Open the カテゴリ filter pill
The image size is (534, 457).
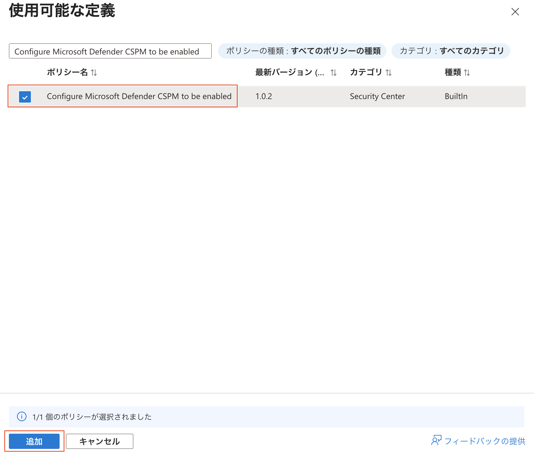coord(451,51)
